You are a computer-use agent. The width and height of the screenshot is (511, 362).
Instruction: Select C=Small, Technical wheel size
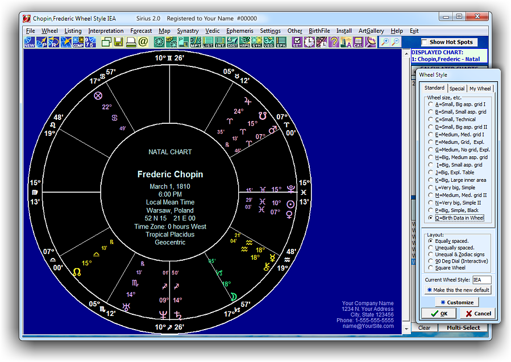click(x=430, y=119)
